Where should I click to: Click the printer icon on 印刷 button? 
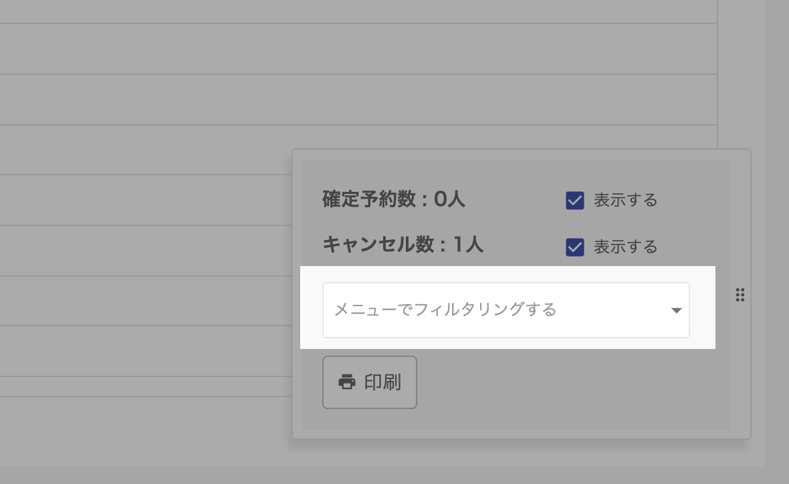(347, 382)
